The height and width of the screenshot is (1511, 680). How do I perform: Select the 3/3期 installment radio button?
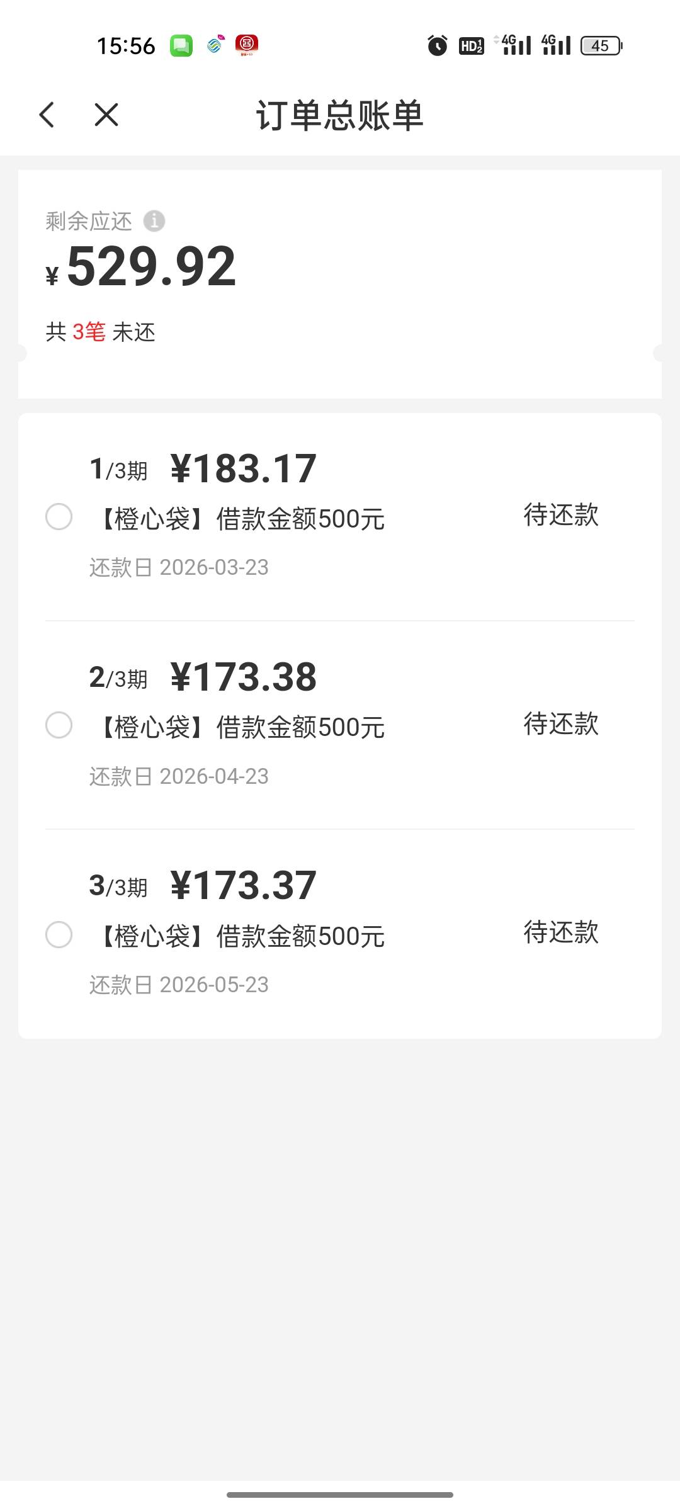point(59,934)
